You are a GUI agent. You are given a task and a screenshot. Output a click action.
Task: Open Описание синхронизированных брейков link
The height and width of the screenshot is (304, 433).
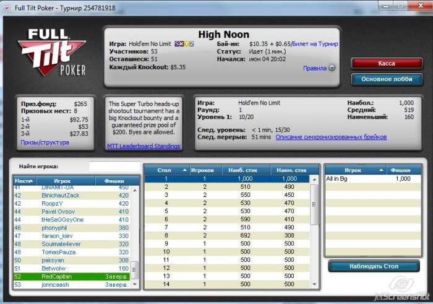tap(331, 137)
